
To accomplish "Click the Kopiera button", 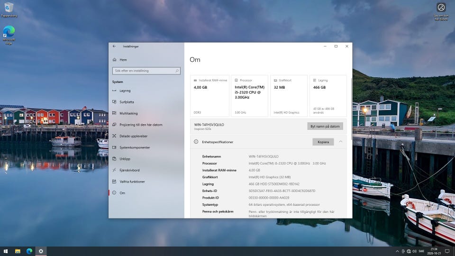I will click(x=323, y=142).
